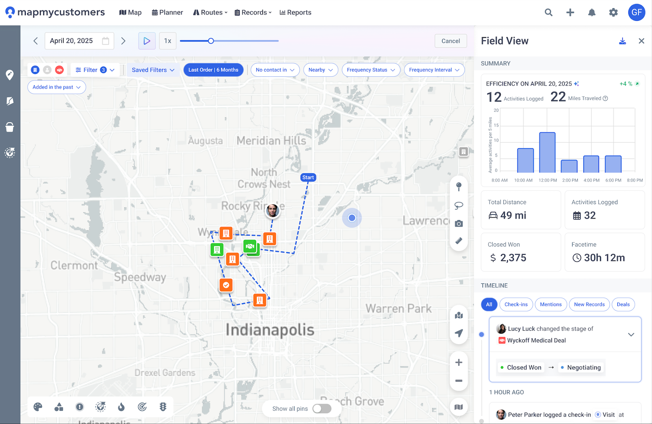Click the green handshake deal pin
The height and width of the screenshot is (424, 652).
tap(250, 246)
